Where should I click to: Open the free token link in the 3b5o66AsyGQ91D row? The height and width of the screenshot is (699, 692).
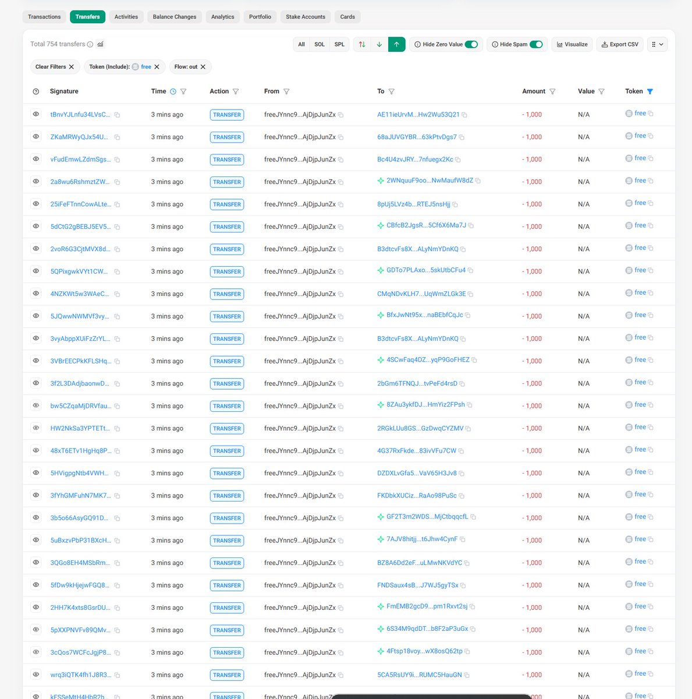coord(640,517)
